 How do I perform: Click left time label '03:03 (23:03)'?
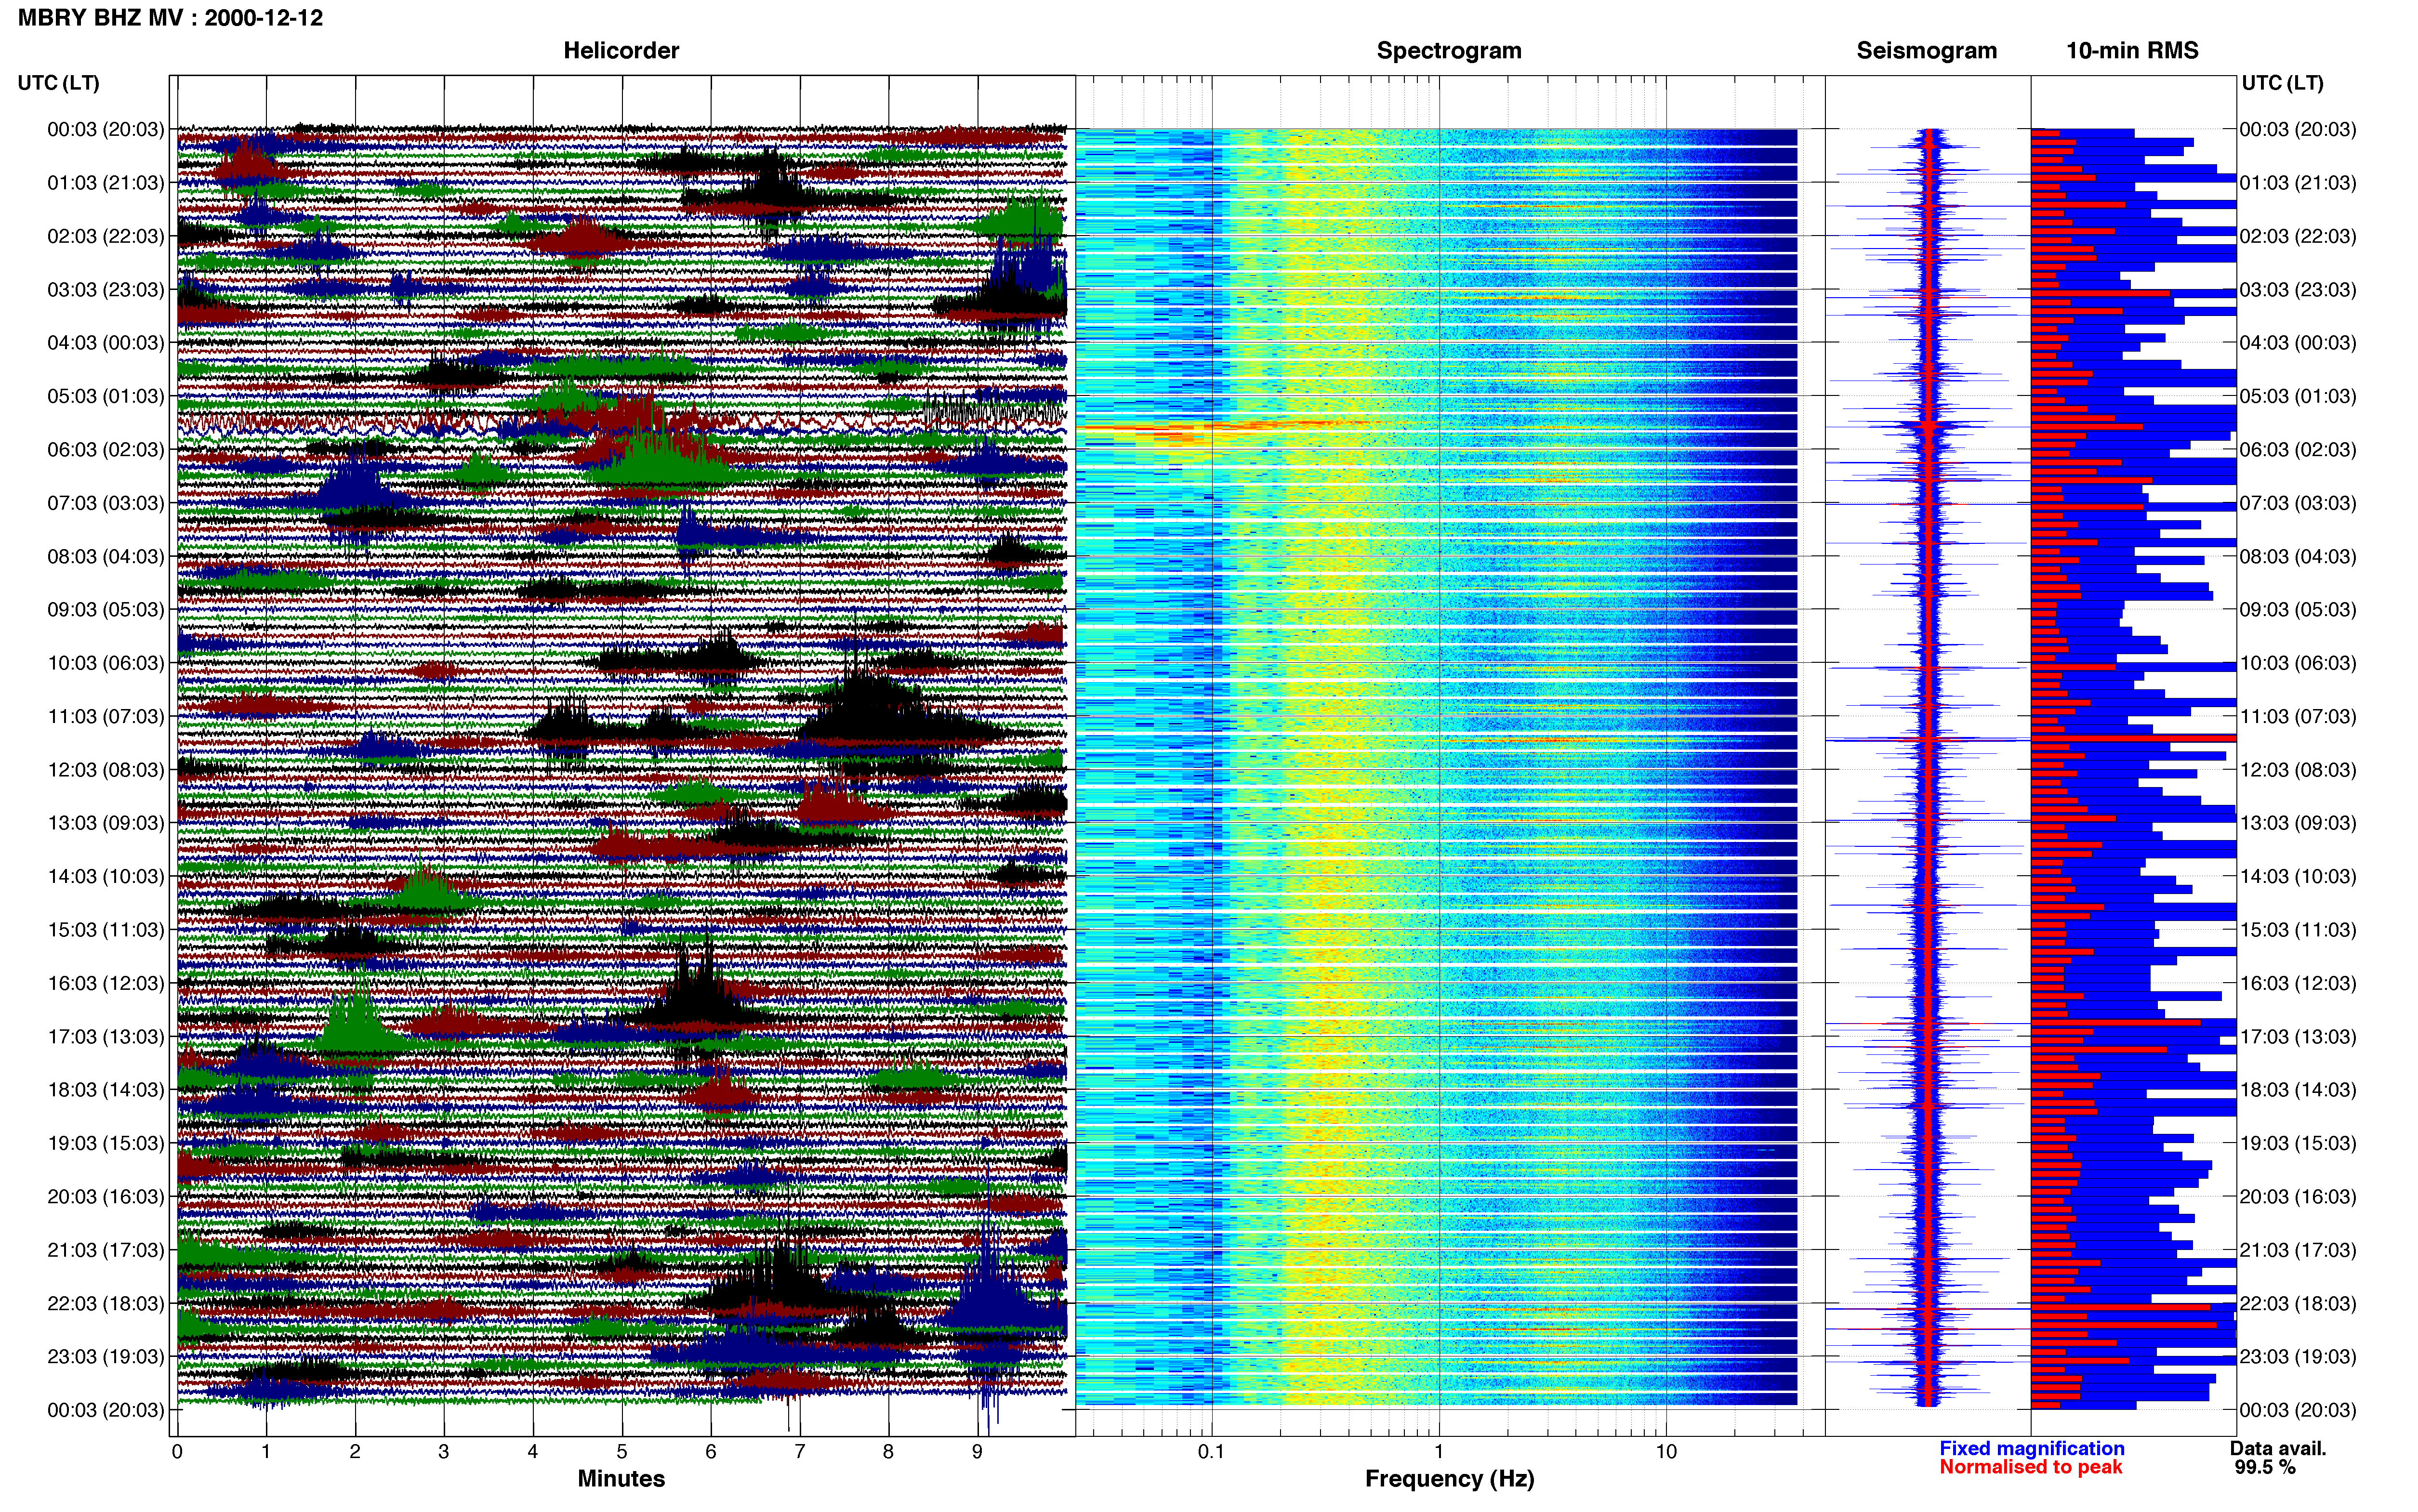(x=106, y=290)
